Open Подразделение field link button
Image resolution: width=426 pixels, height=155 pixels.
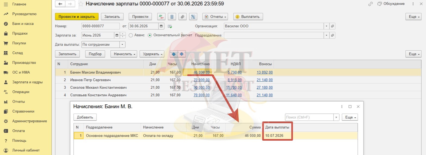[x=332, y=35]
